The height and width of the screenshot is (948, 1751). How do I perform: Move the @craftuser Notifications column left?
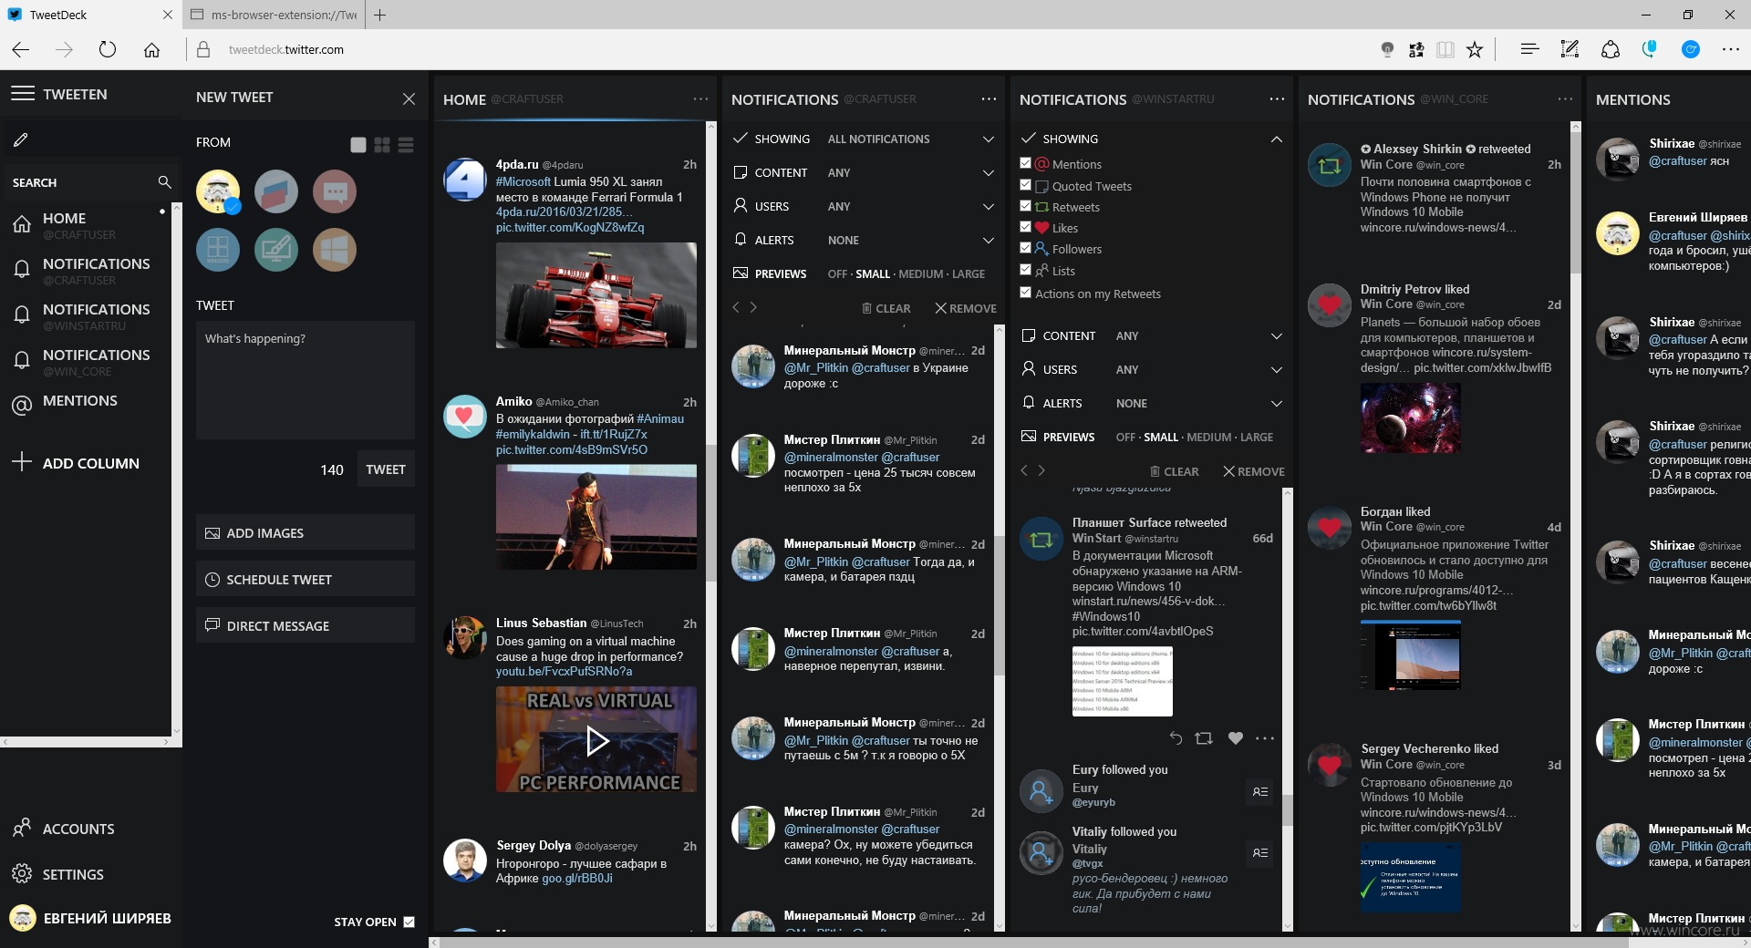click(736, 308)
